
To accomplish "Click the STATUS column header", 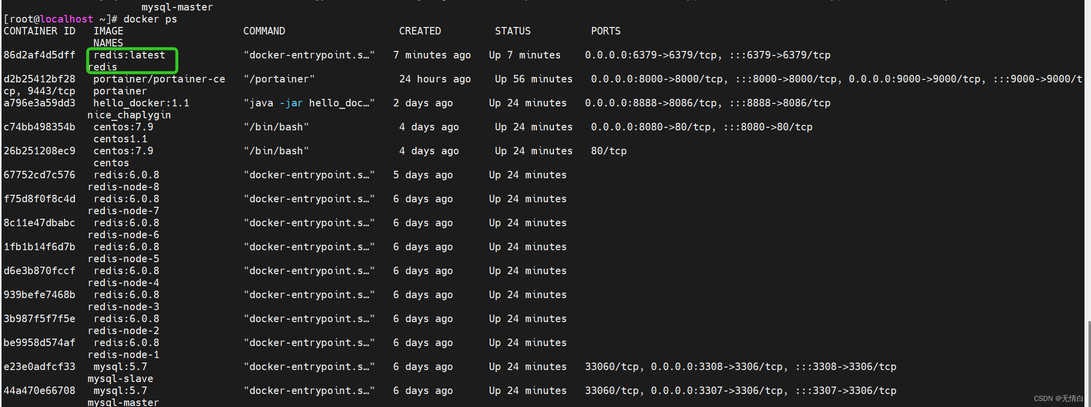I will pyautogui.click(x=513, y=31).
